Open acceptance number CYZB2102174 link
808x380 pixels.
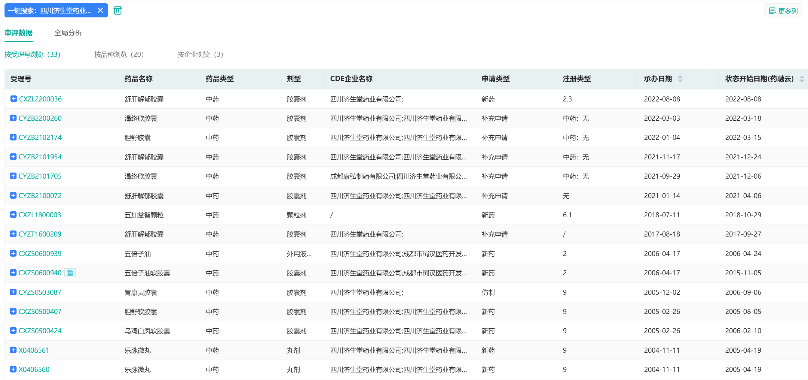pyautogui.click(x=40, y=137)
